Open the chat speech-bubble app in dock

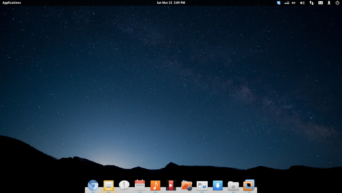point(124,185)
